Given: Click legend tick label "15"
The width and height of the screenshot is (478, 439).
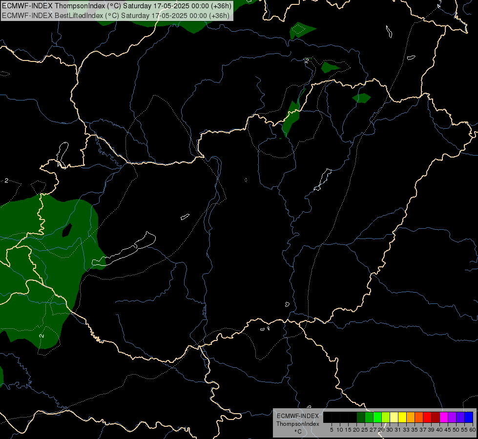Looking at the screenshot, I should [x=348, y=430].
